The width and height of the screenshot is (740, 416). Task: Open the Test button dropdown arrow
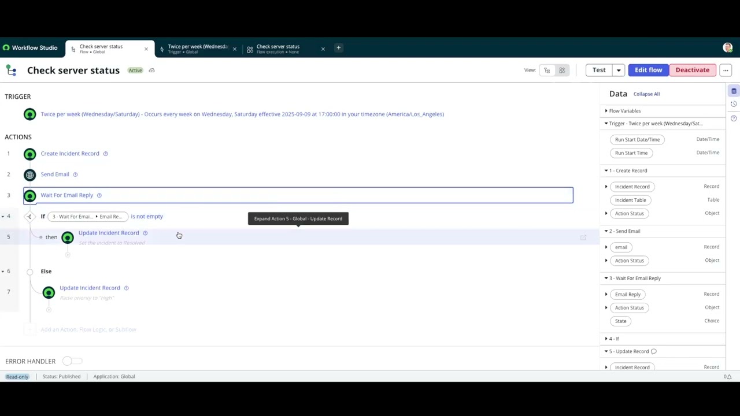click(x=618, y=70)
